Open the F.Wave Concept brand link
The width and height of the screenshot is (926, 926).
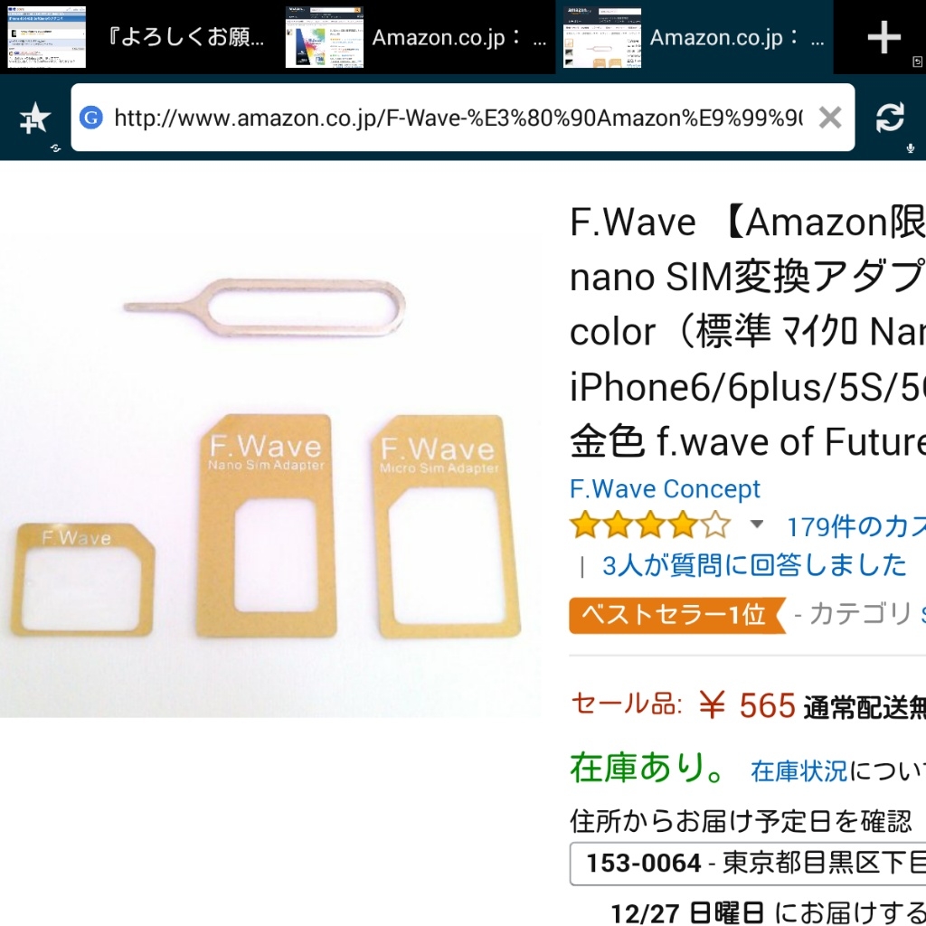tap(665, 489)
